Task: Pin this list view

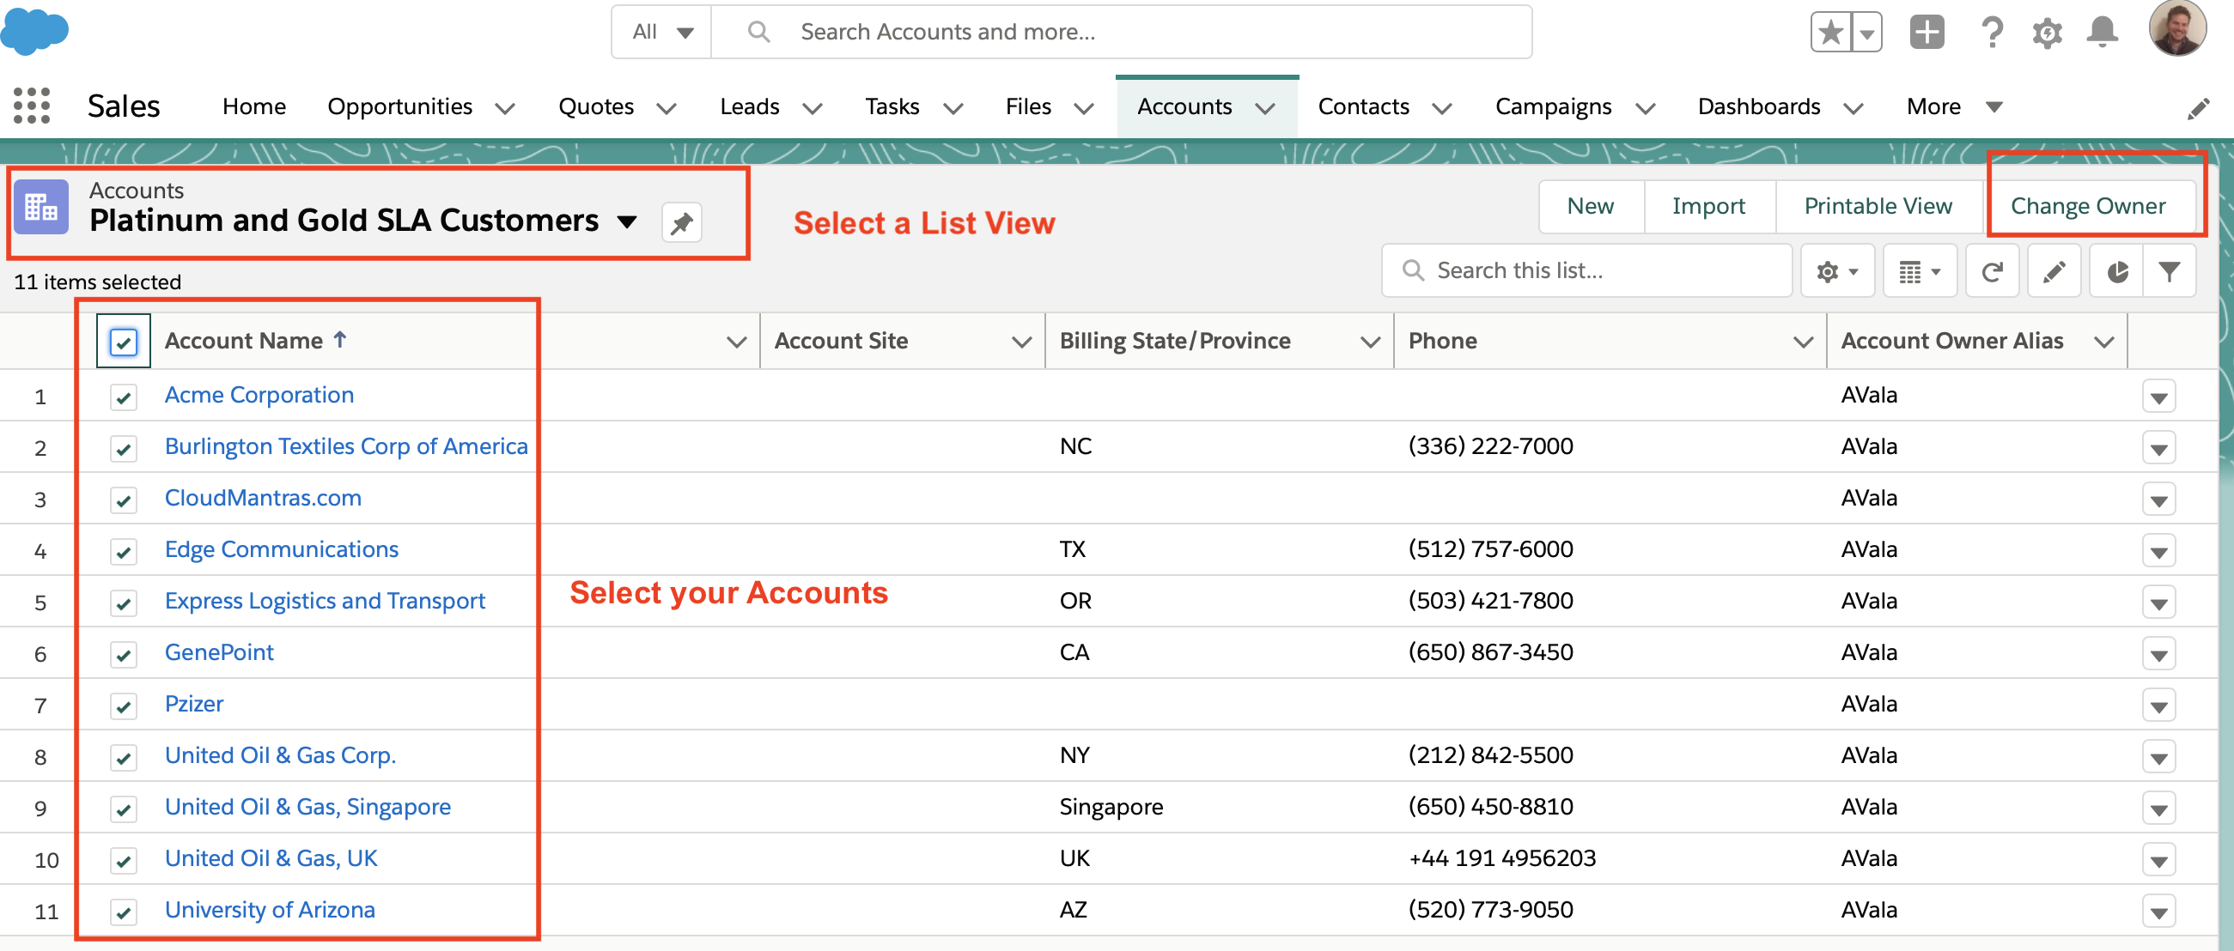Action: pos(682,223)
